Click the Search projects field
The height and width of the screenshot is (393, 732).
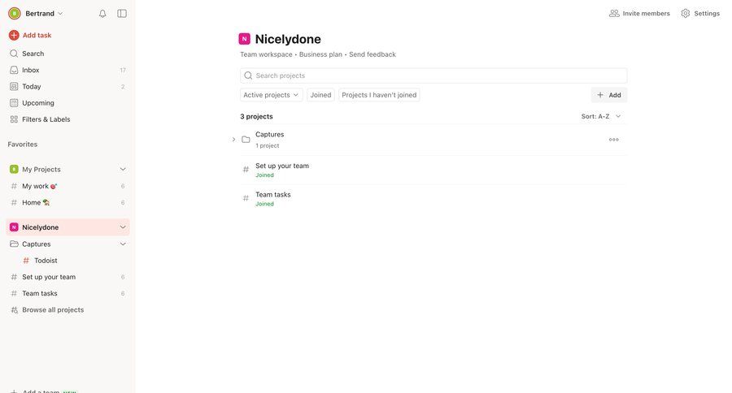pos(439,76)
